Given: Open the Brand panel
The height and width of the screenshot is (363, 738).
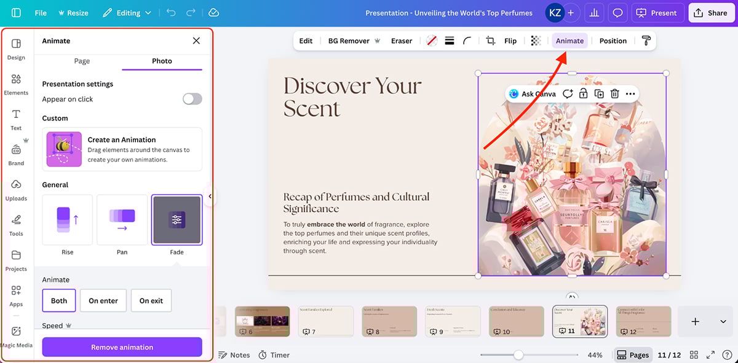Looking at the screenshot, I should [16, 154].
